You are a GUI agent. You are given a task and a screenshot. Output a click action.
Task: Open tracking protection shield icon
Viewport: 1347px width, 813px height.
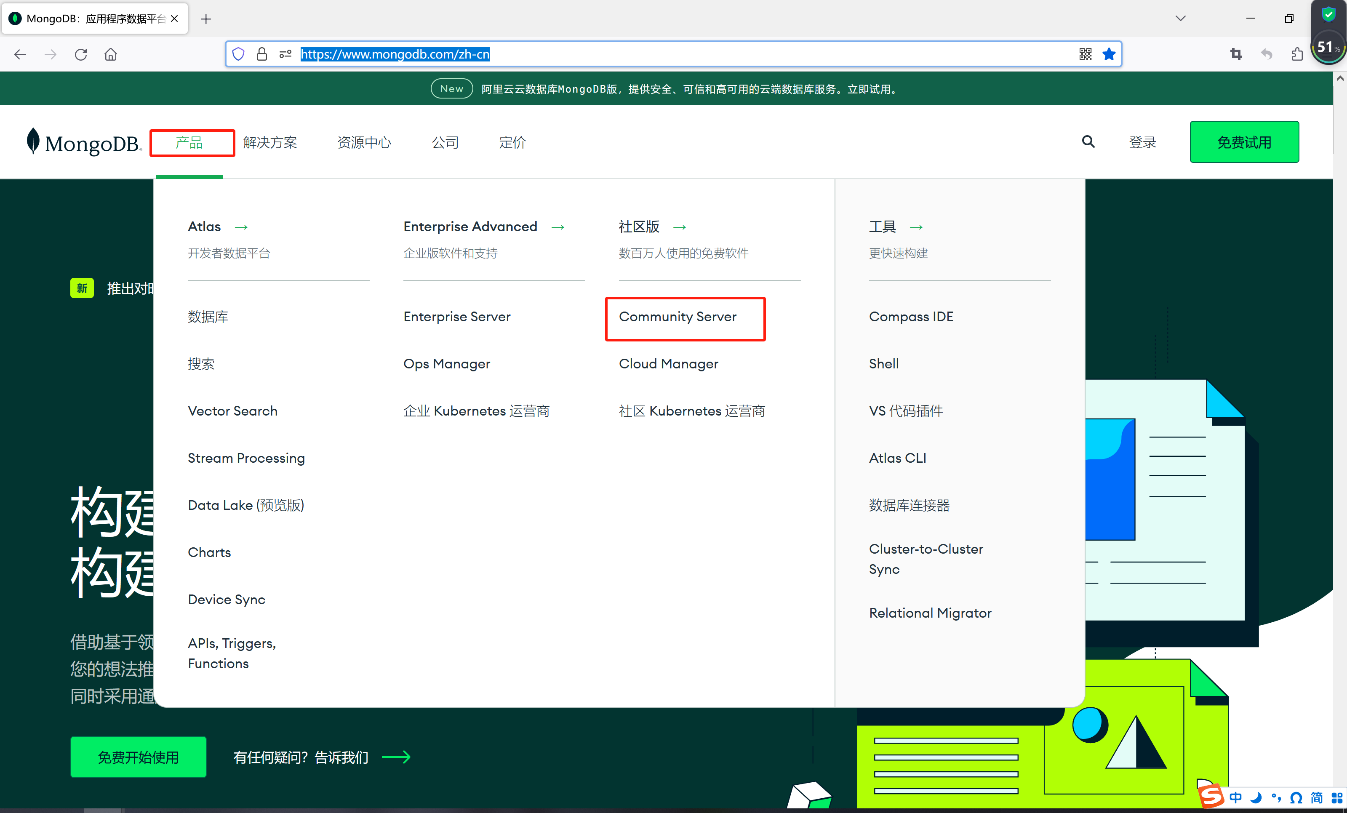238,54
